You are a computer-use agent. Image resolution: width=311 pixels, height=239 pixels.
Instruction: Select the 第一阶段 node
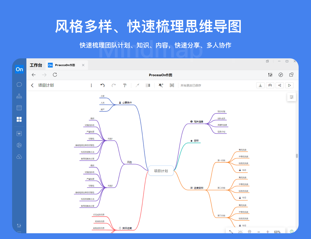point(221,161)
